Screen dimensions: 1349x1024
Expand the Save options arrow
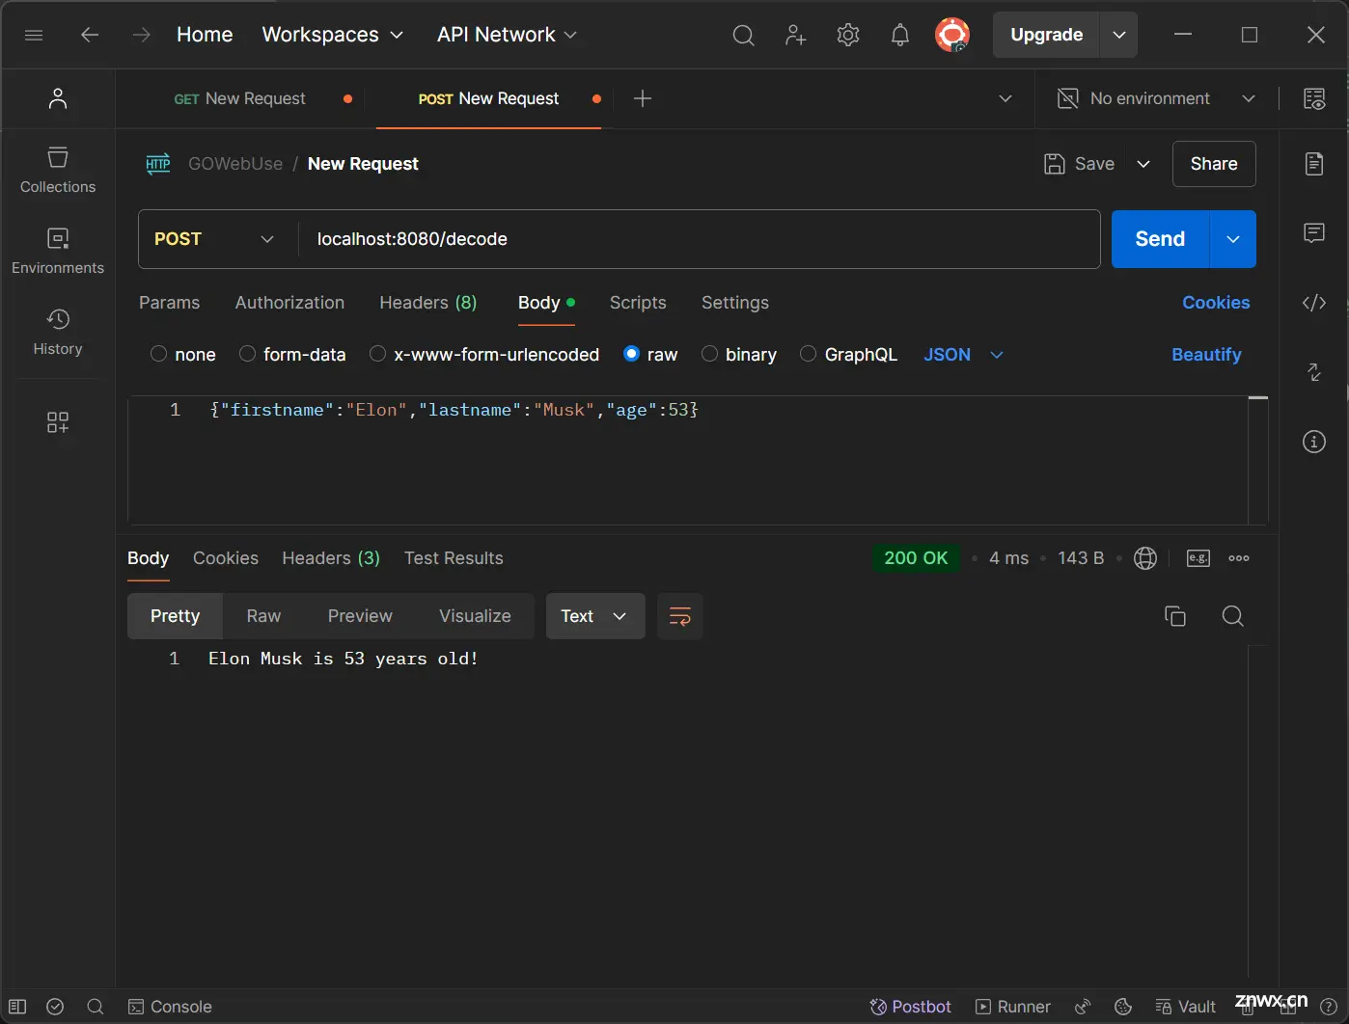(x=1143, y=164)
